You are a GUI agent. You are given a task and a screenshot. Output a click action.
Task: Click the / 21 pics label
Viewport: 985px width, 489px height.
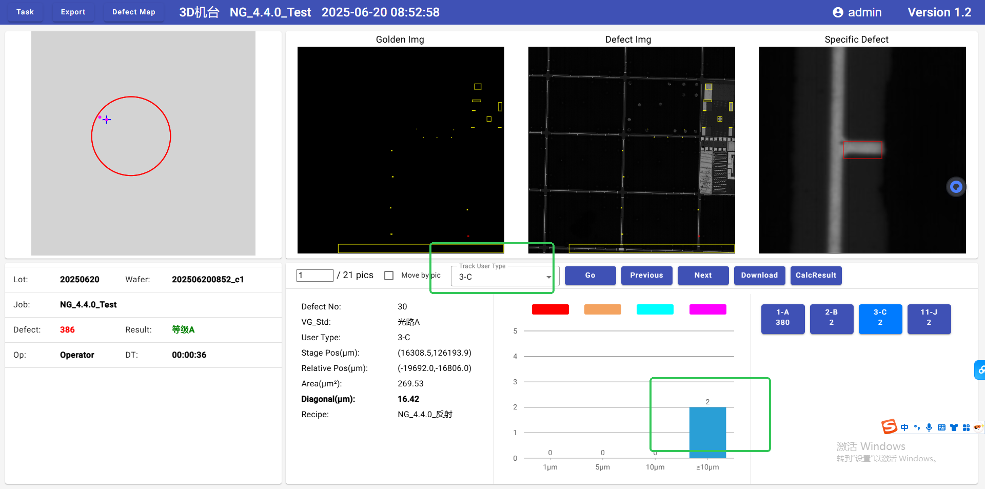pyautogui.click(x=355, y=275)
